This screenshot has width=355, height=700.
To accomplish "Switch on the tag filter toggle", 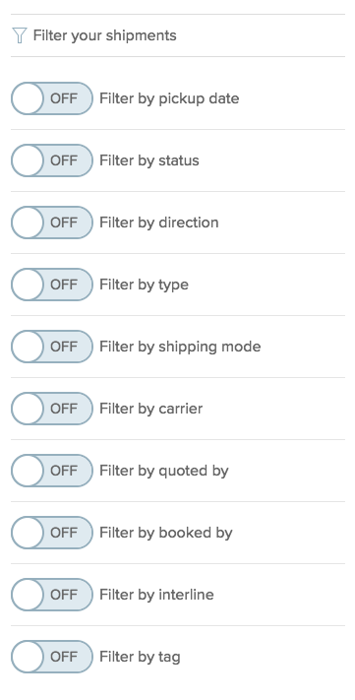I will (x=52, y=657).
